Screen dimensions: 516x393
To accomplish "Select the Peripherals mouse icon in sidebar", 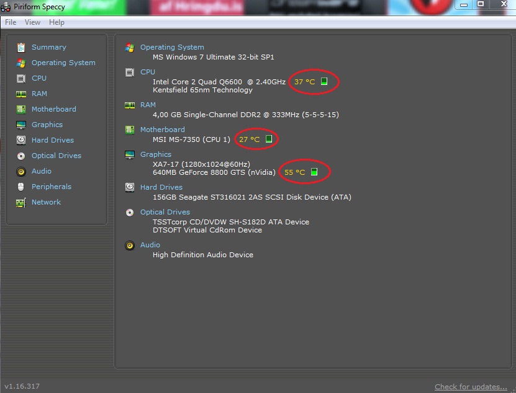I will [21, 187].
